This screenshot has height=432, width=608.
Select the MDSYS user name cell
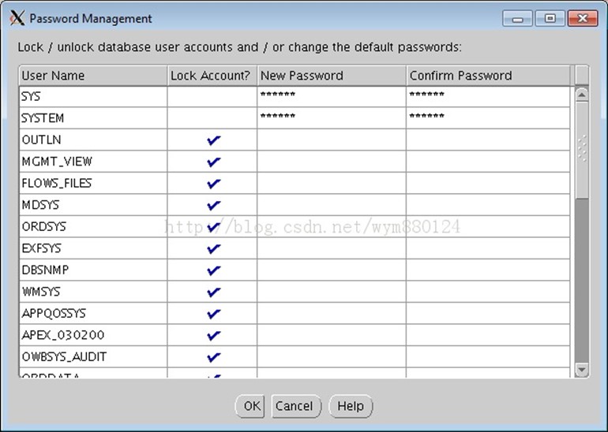(93, 205)
